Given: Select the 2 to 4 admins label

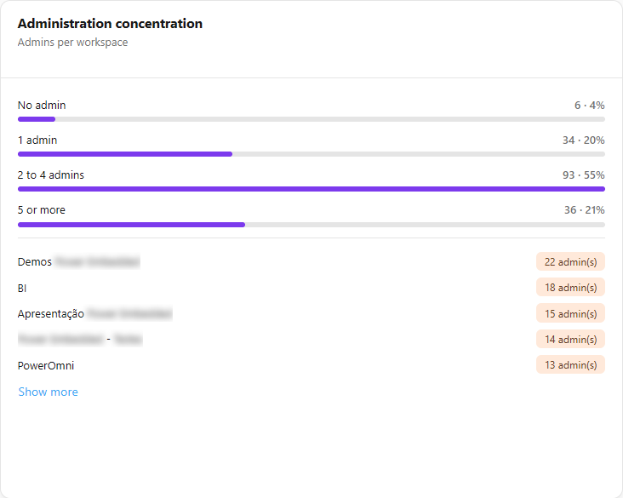Looking at the screenshot, I should [x=51, y=175].
